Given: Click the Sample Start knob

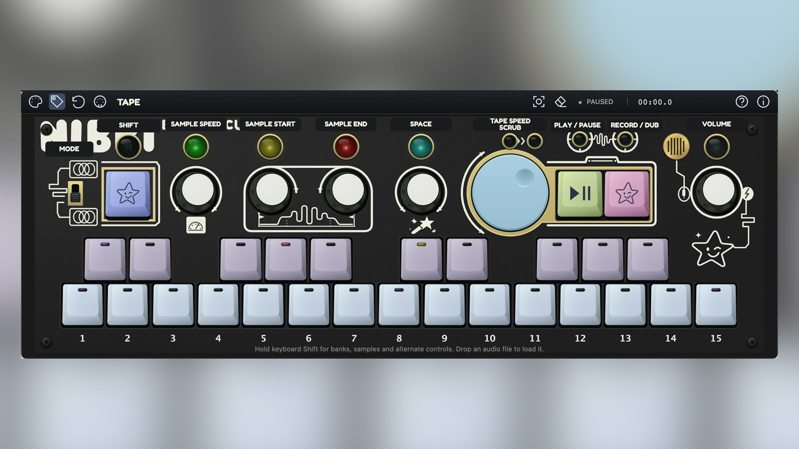Looking at the screenshot, I should pyautogui.click(x=272, y=191).
